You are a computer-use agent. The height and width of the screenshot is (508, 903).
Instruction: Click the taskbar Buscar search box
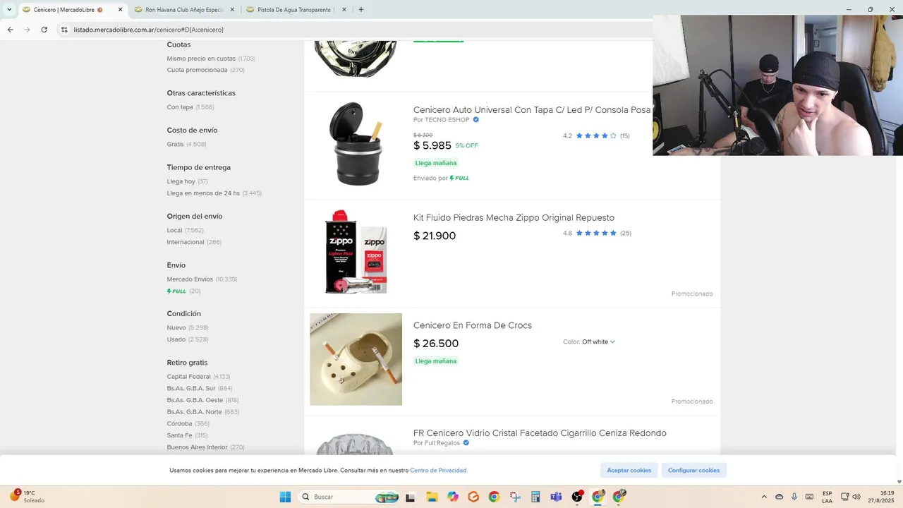pos(350,497)
